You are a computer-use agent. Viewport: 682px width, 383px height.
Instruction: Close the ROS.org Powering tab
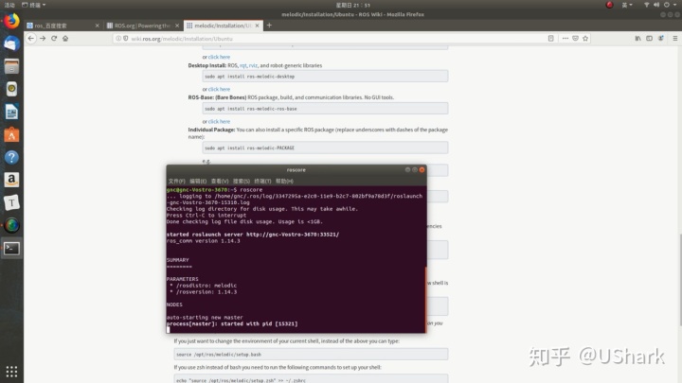coord(177,26)
